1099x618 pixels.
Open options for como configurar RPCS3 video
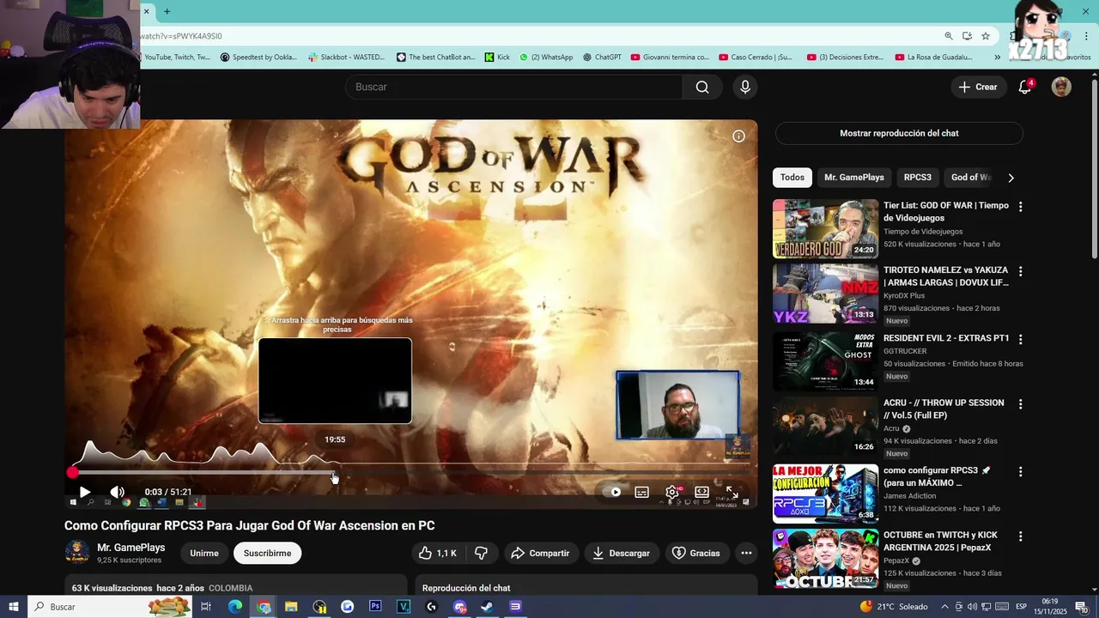[x=1020, y=472]
